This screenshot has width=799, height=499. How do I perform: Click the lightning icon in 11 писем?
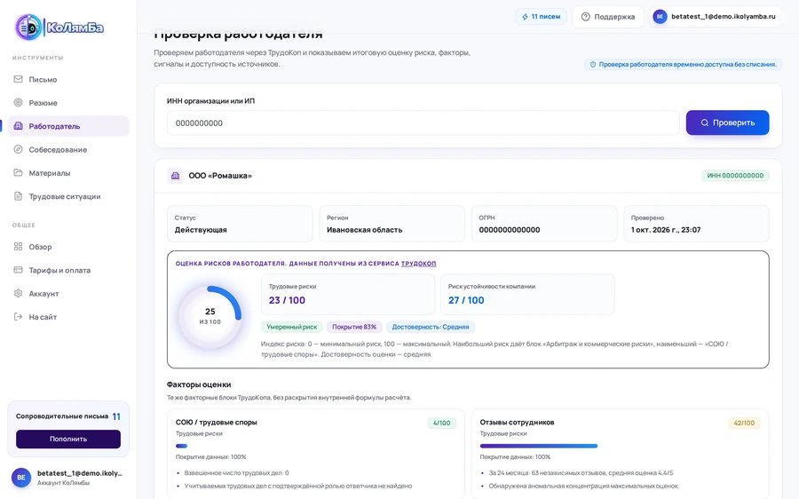click(x=525, y=17)
